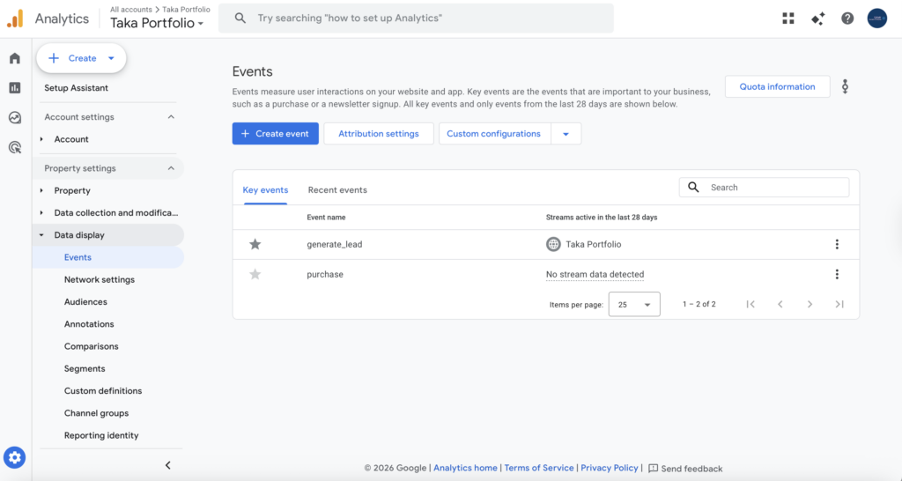Click search magnifier in top search bar
The image size is (902, 481).
[240, 18]
